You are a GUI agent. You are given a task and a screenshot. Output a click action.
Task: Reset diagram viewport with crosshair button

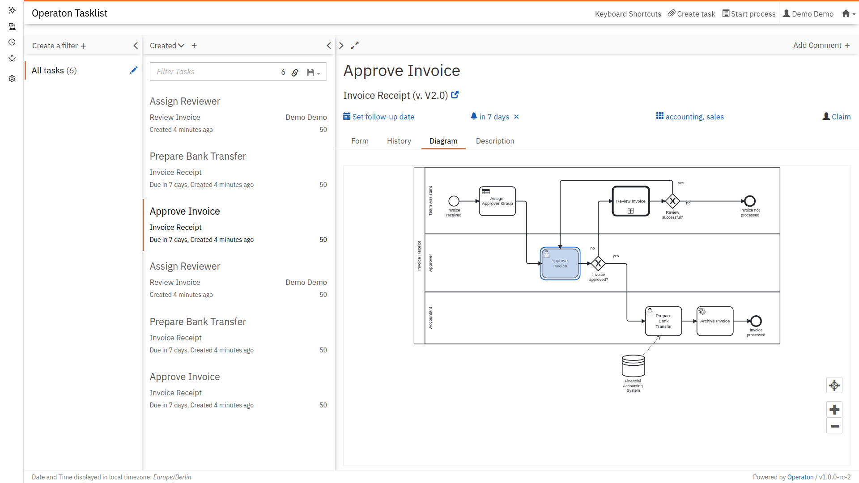(834, 386)
